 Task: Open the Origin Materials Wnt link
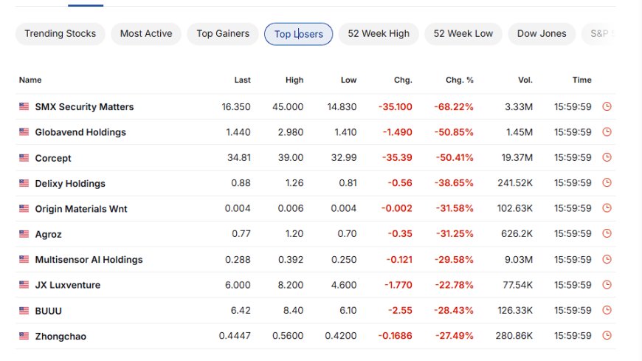(81, 209)
